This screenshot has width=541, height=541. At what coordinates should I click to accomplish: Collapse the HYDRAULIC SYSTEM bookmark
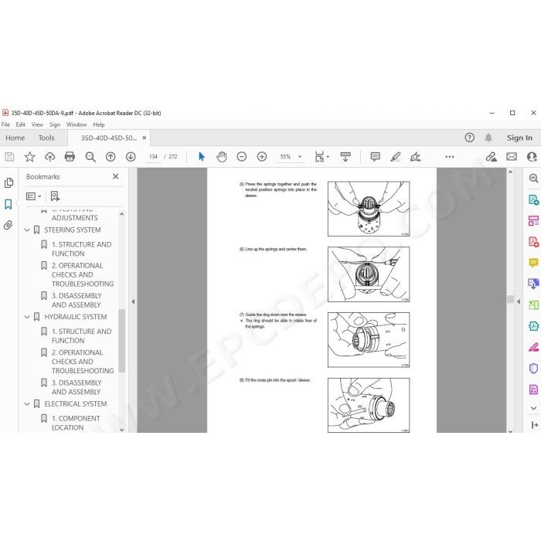point(27,317)
